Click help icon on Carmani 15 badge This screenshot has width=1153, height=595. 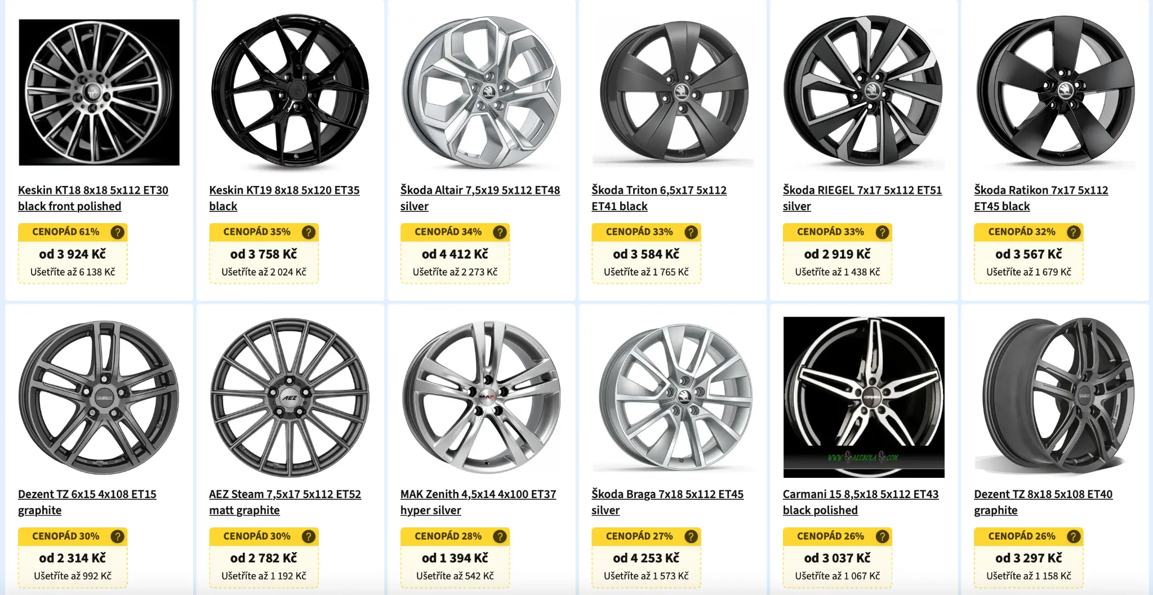click(x=882, y=536)
